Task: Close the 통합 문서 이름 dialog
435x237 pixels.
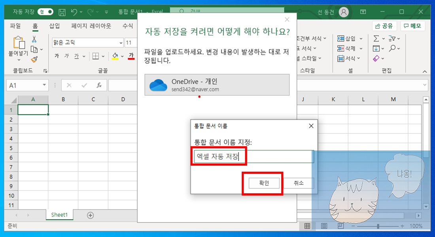Action: pos(311,126)
